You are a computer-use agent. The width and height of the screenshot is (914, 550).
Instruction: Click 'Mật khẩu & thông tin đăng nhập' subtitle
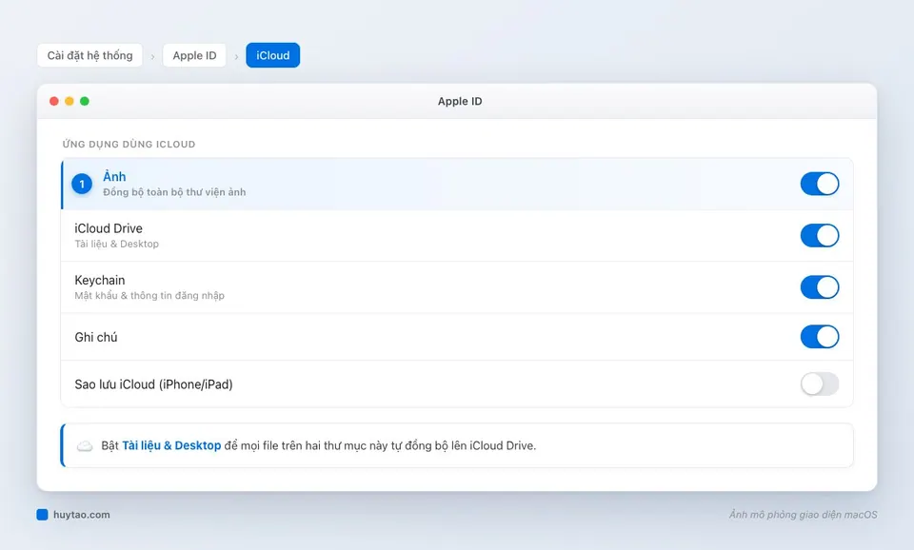click(149, 295)
